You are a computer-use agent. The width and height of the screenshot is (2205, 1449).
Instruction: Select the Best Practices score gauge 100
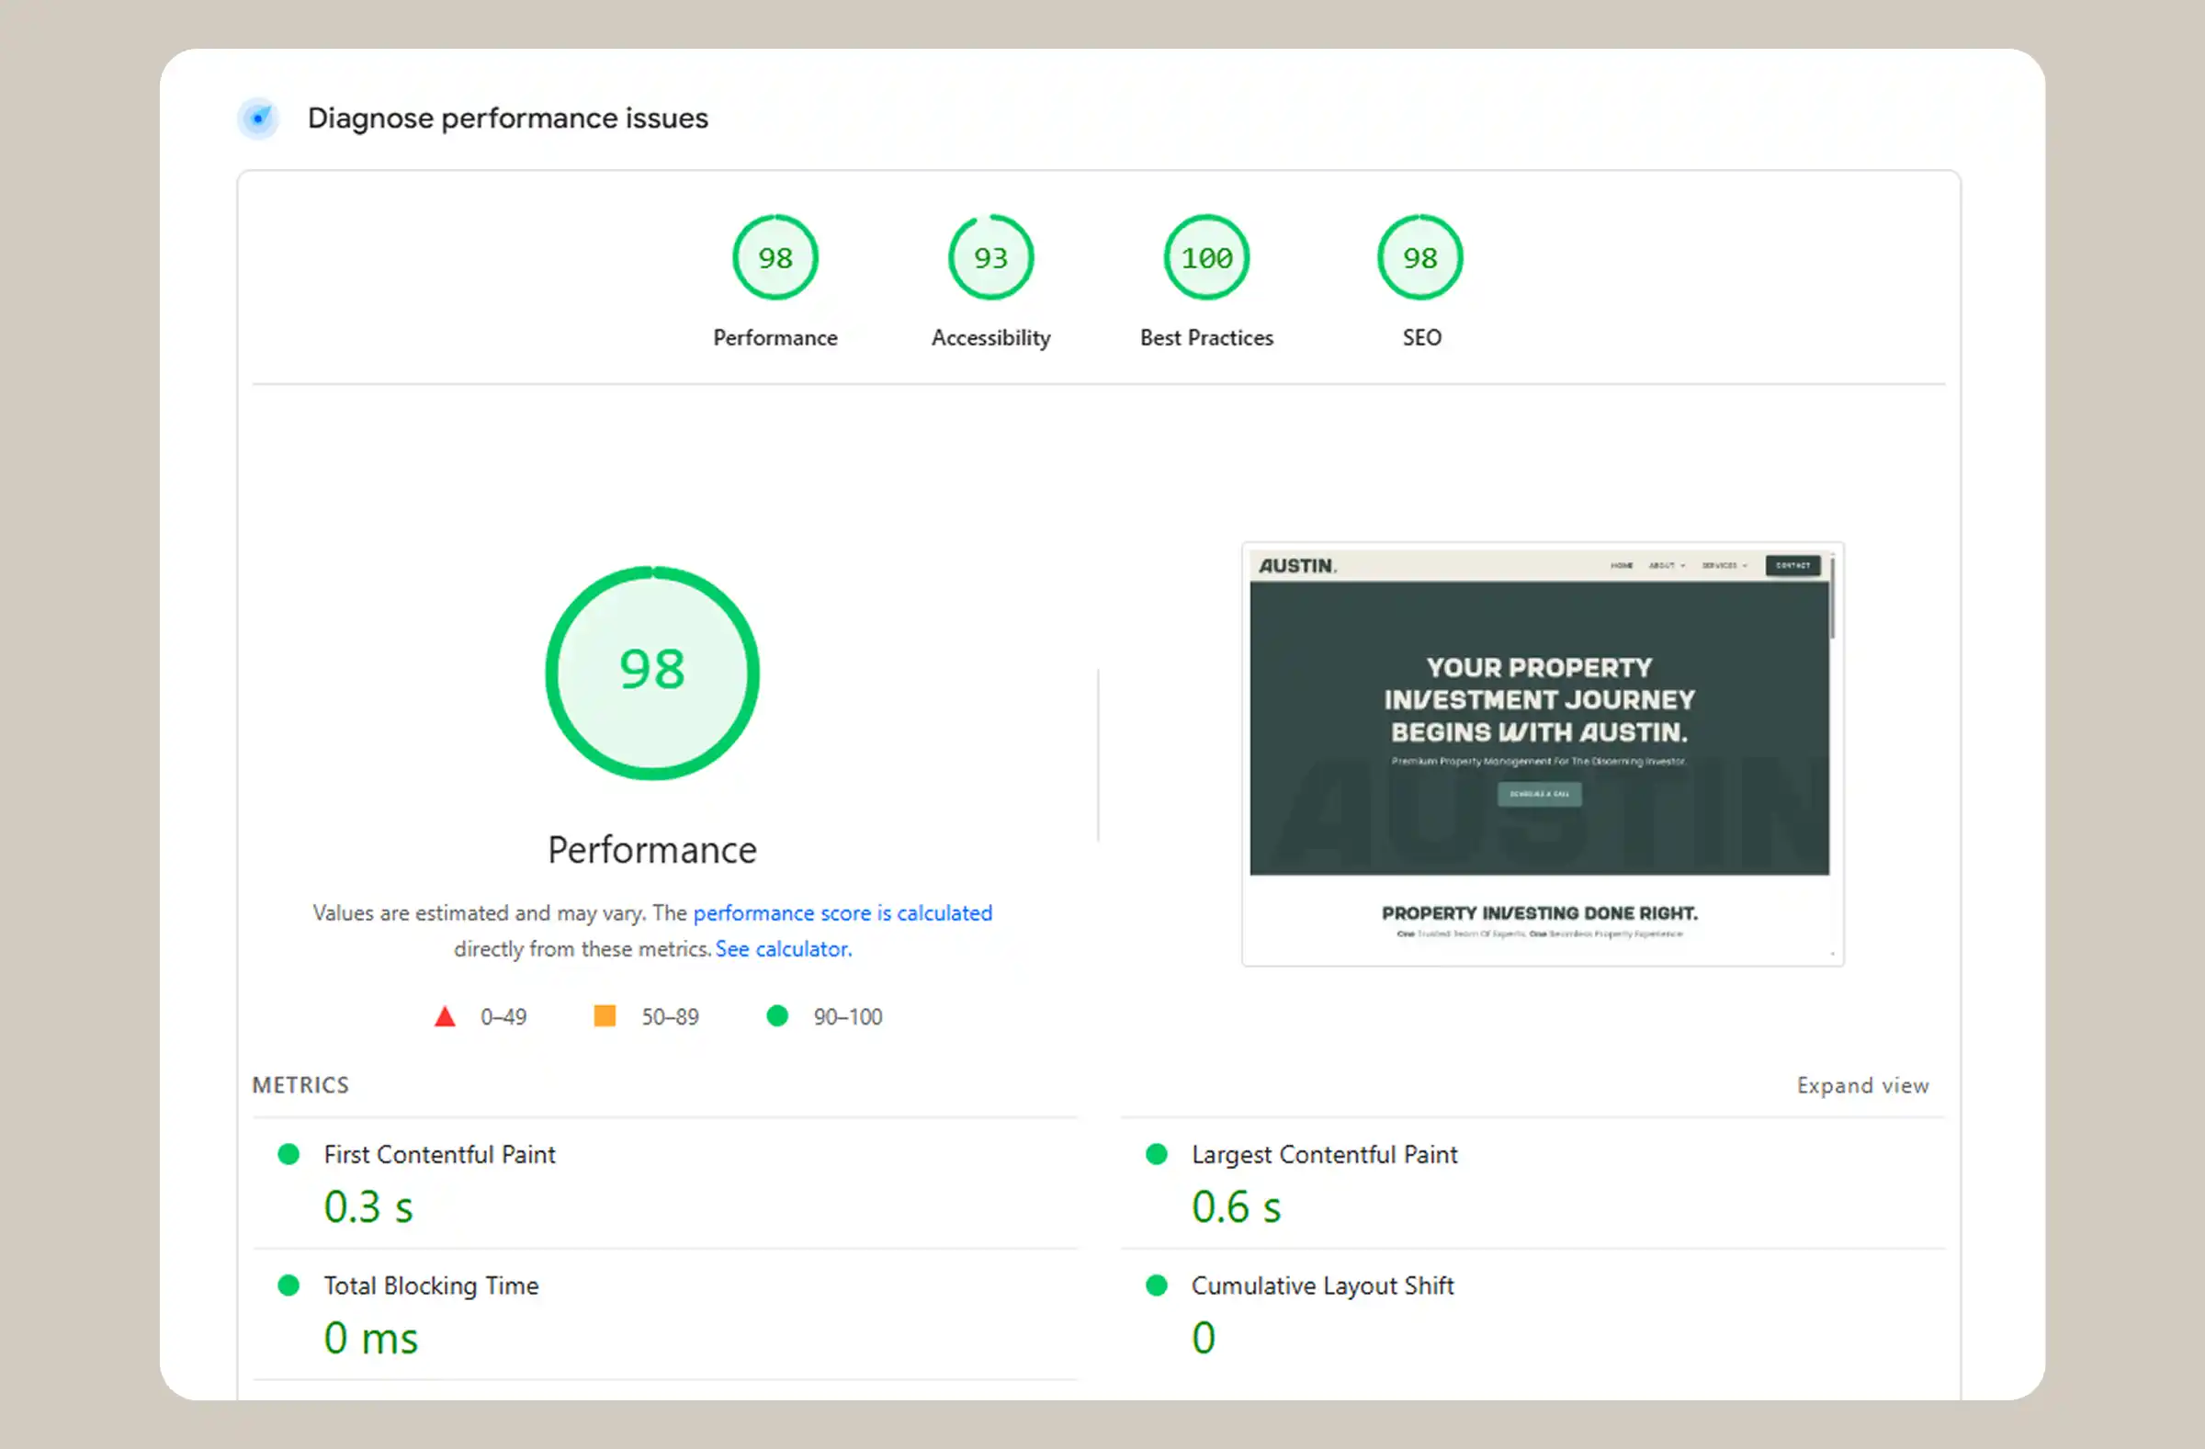pyautogui.click(x=1206, y=257)
